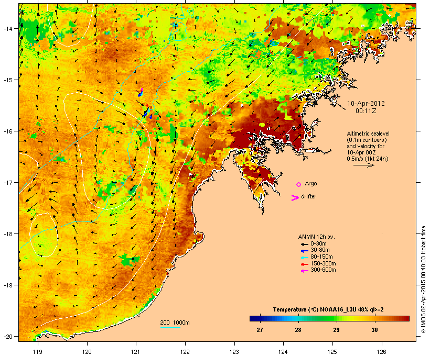Click the -17 latitude axis label

point(7,182)
